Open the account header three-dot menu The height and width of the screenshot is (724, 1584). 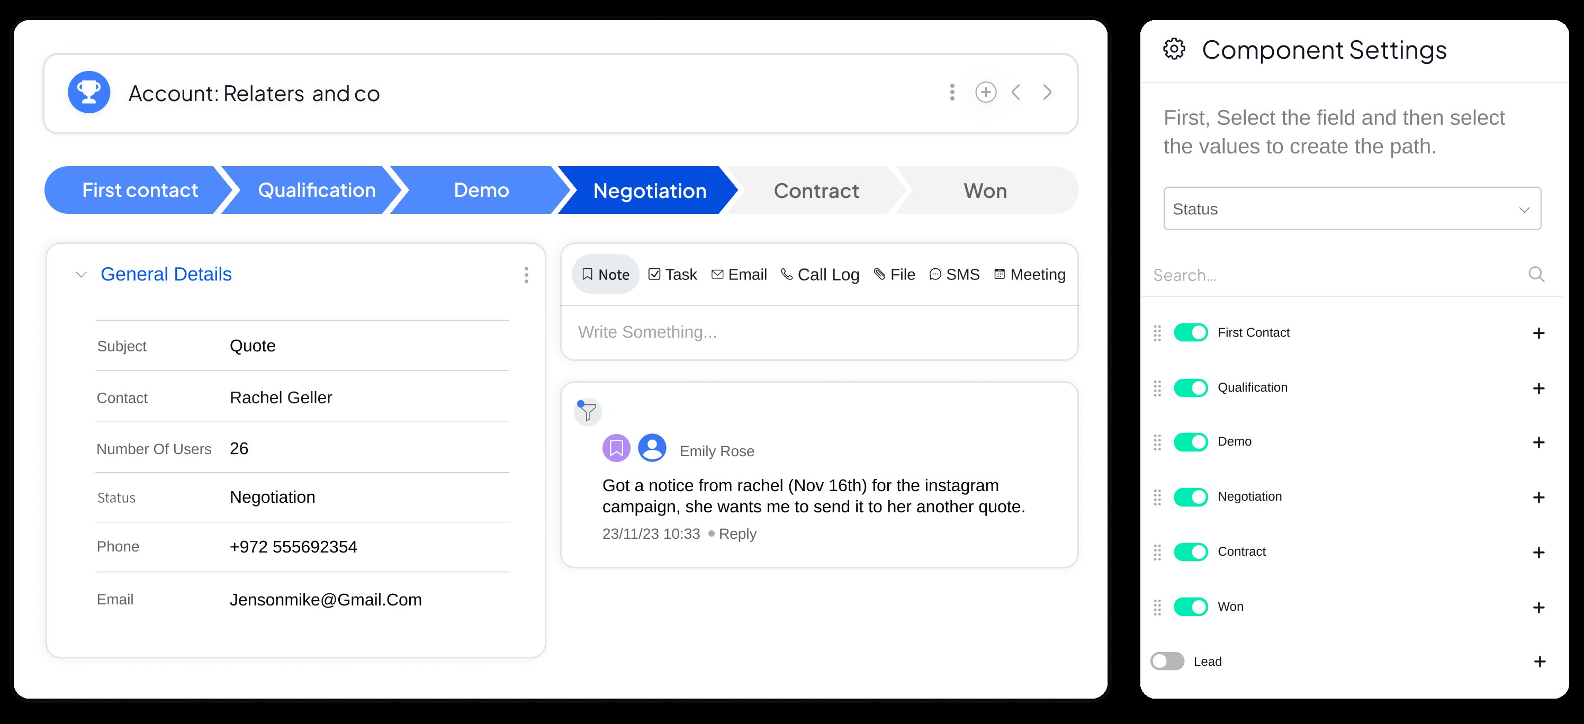(x=952, y=92)
